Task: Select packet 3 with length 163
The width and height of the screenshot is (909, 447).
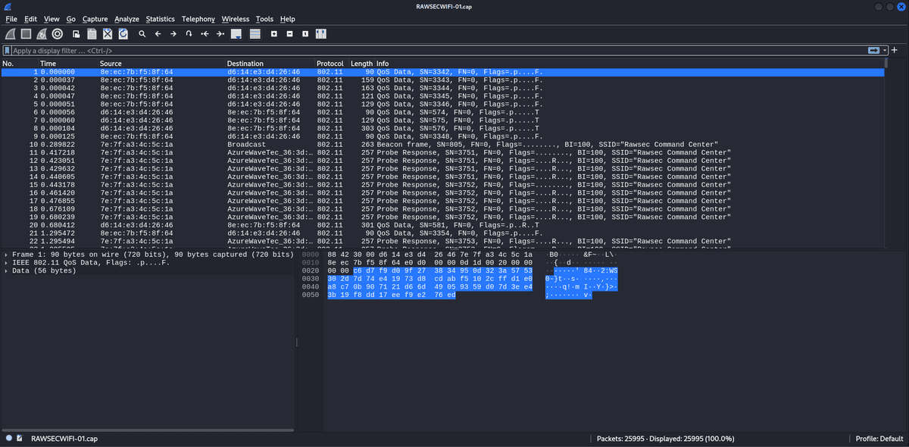Action: [x=442, y=88]
